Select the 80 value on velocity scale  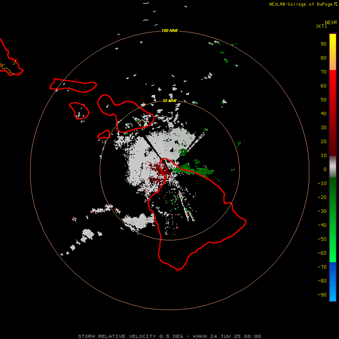(324, 58)
